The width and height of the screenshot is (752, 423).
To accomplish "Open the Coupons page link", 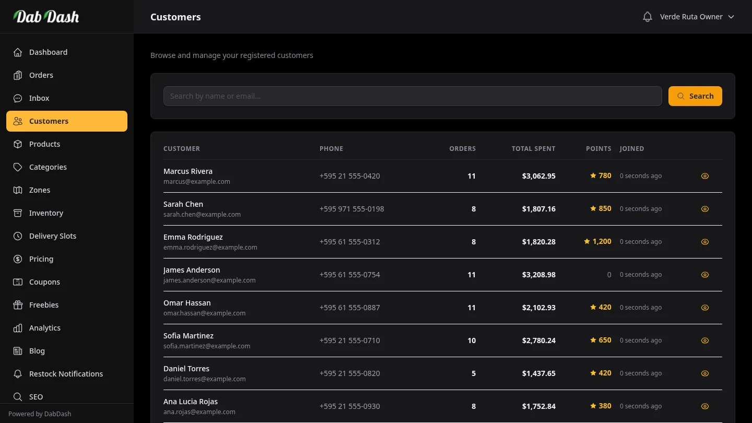I will (44, 281).
